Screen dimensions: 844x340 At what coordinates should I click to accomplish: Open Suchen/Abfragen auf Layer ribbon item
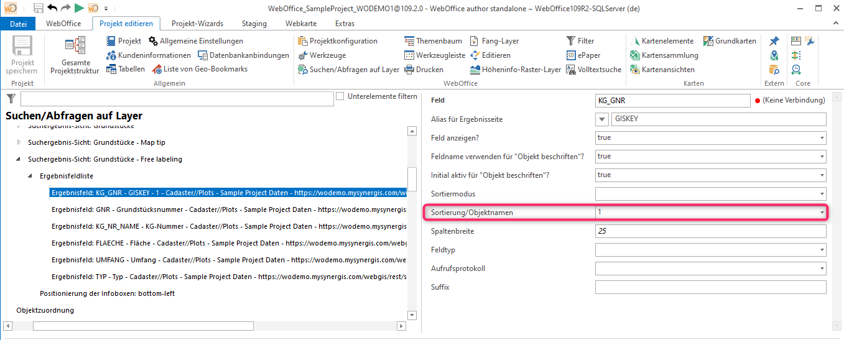[348, 70]
